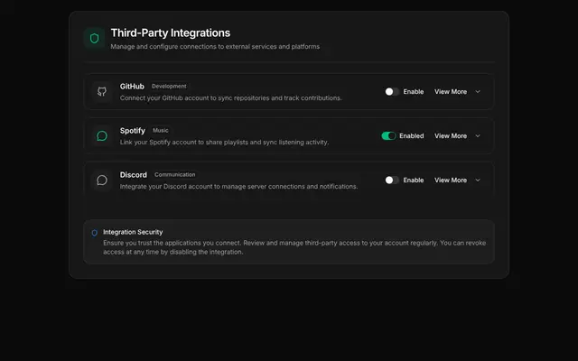Viewport: 578px width, 361px height.
Task: Click View More on the Spotify row
Action: 451,136
